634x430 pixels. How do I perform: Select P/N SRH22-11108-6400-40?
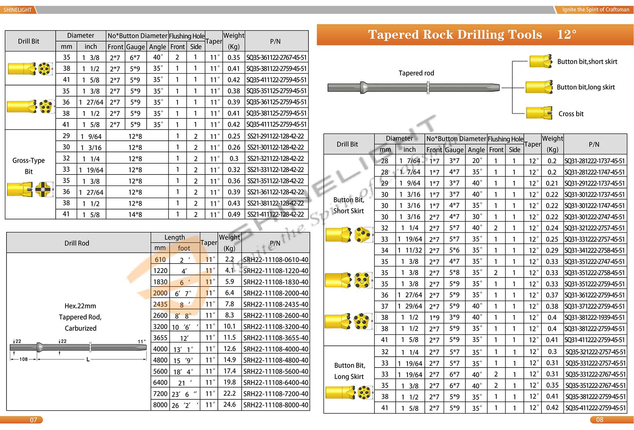coord(276,383)
